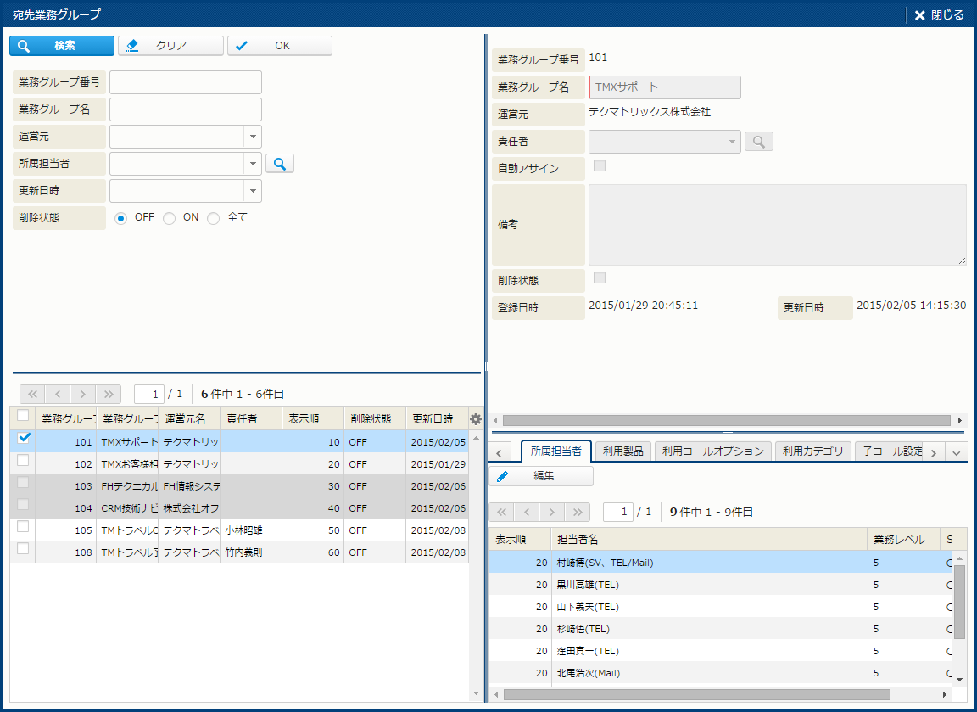Go to first page in left grid pager
Screen dimensions: 977x712
tap(32, 394)
